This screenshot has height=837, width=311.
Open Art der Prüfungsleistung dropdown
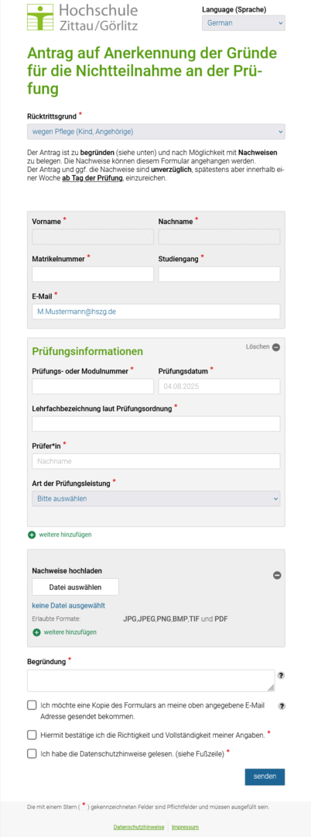coord(156,498)
